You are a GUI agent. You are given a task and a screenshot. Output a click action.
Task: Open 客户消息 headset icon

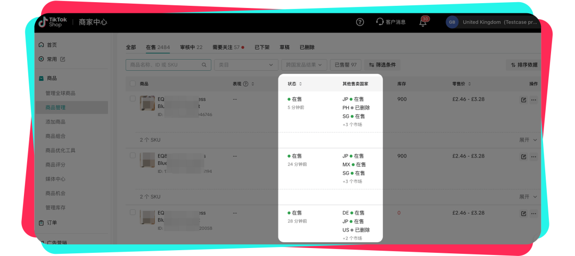click(x=380, y=22)
